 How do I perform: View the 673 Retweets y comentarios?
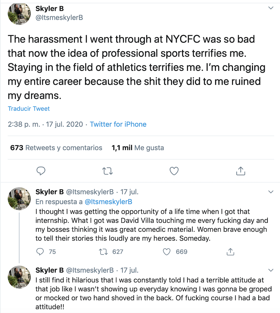click(x=56, y=148)
